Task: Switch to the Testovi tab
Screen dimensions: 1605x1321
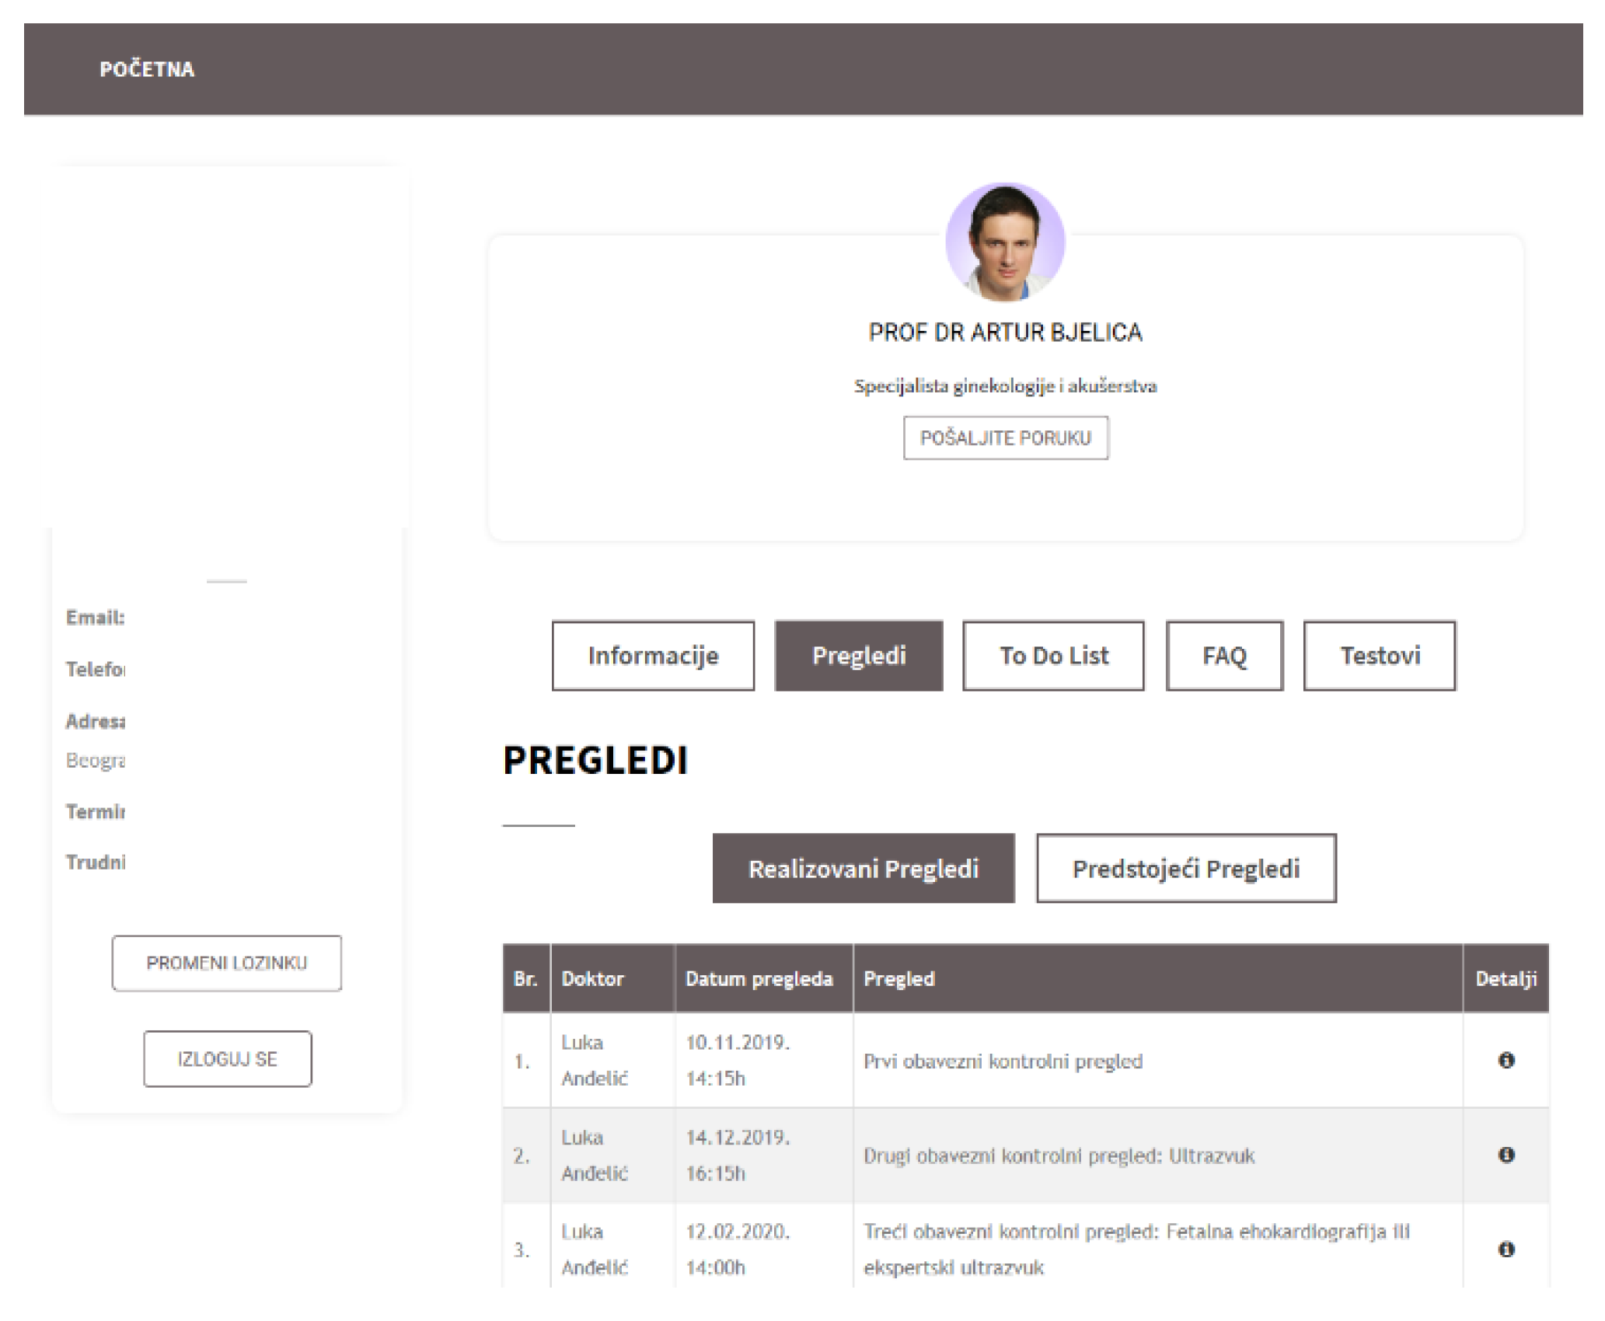Action: pos(1380,655)
